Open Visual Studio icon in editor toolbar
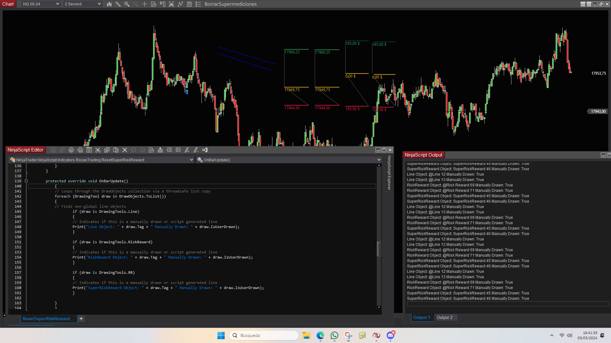The width and height of the screenshot is (611, 343). click(x=205, y=150)
